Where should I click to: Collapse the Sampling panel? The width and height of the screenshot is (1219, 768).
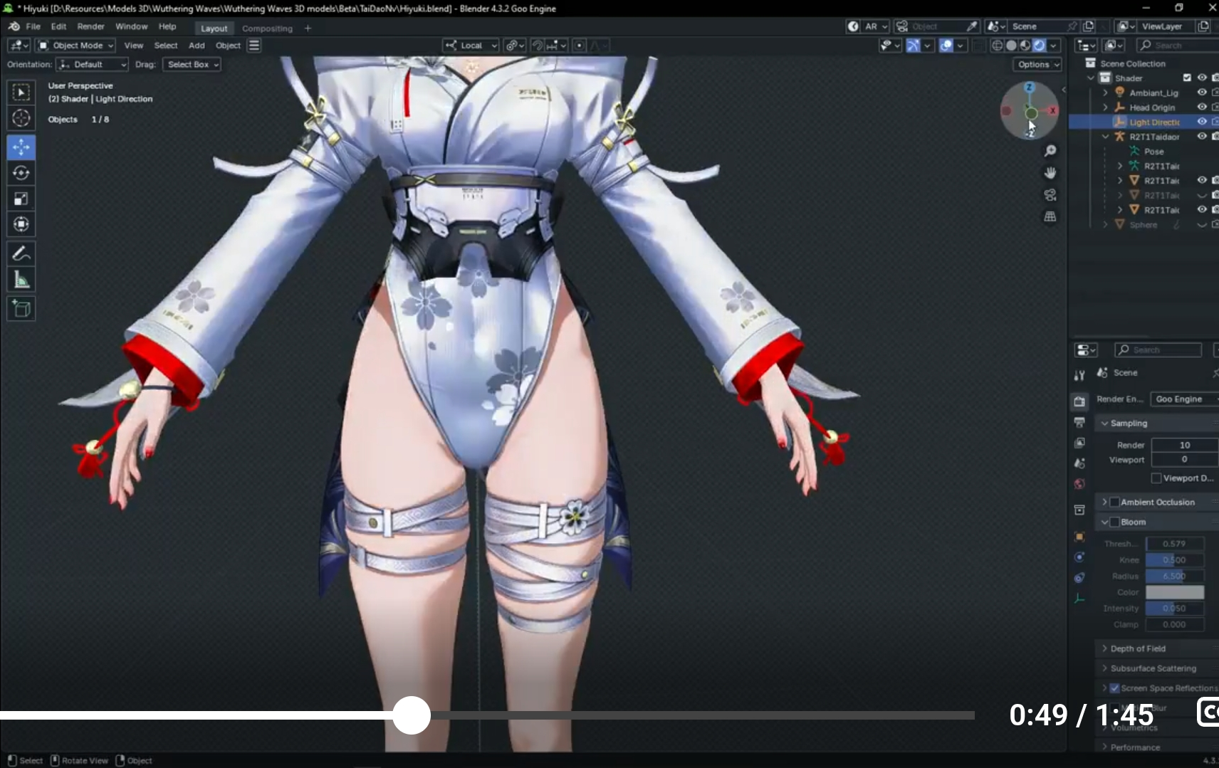tap(1104, 424)
